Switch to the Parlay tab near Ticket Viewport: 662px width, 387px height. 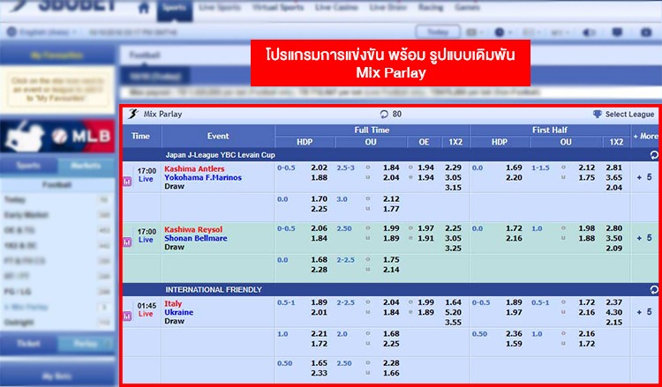86,344
